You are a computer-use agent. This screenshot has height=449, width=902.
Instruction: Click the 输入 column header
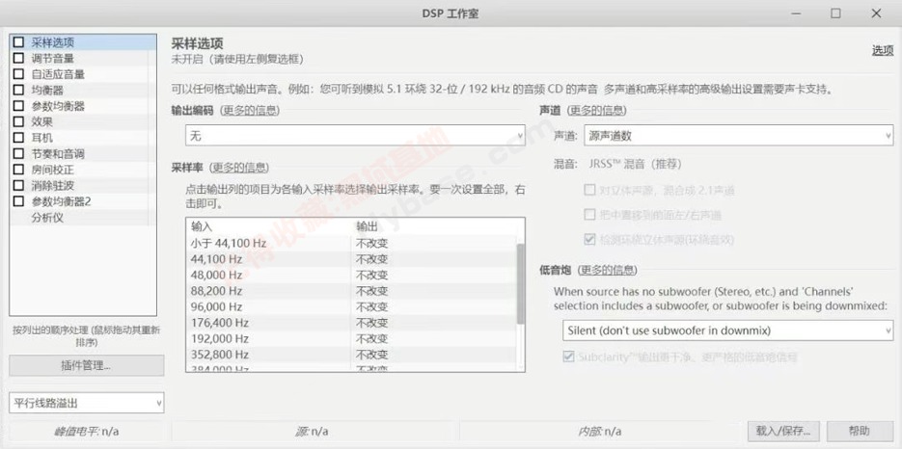click(268, 227)
